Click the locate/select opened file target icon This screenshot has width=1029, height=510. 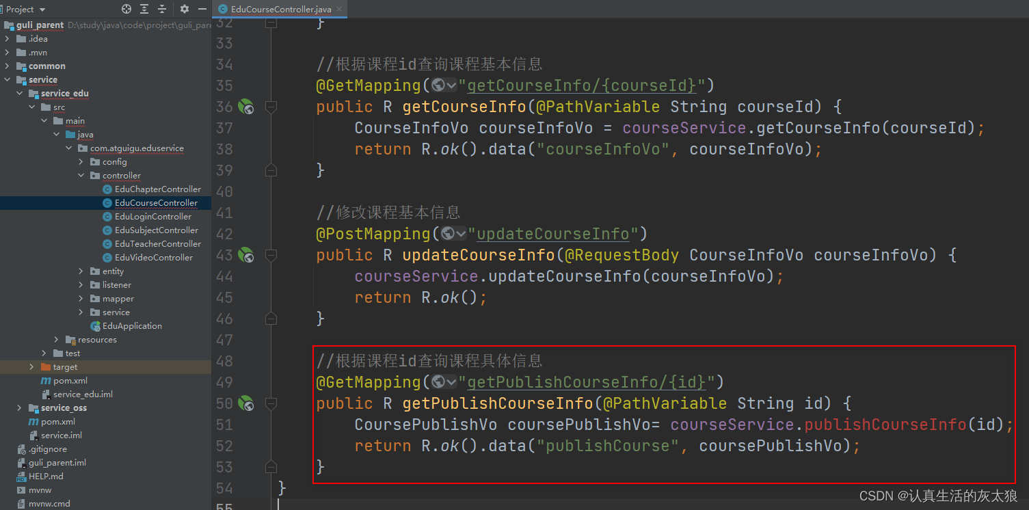[x=126, y=9]
